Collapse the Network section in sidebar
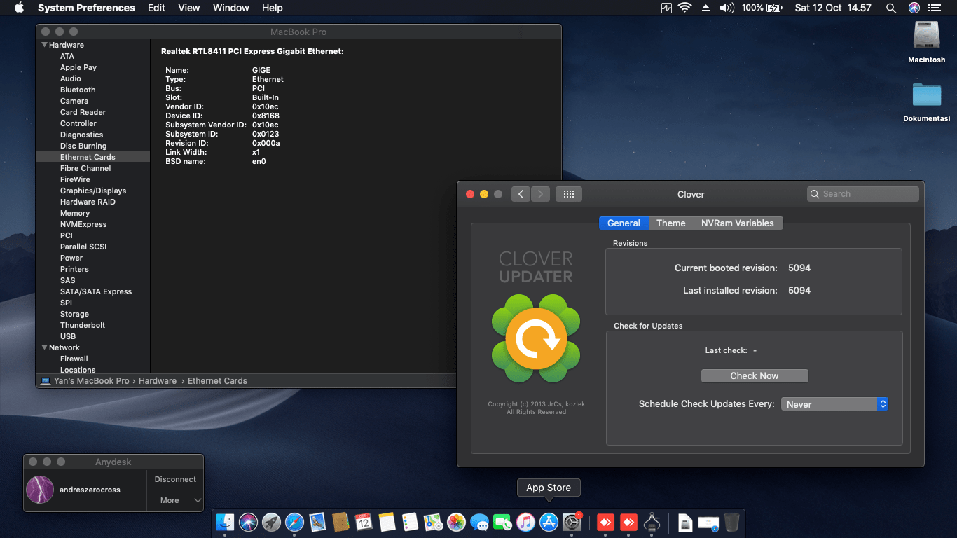The image size is (957, 538). pyautogui.click(x=44, y=347)
